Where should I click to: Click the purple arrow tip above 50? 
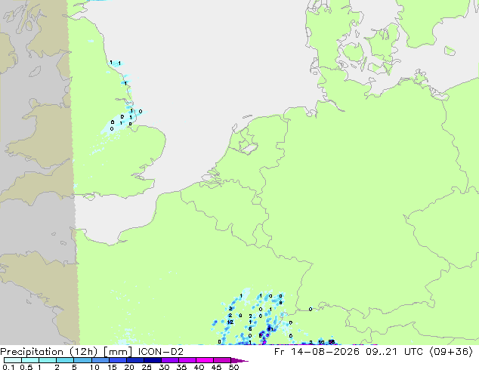coord(239,360)
